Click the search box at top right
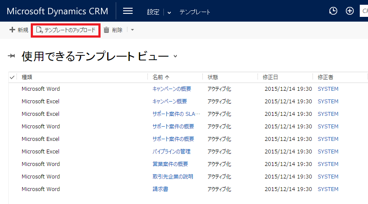Screen dimensions: 368x204 (x=364, y=11)
